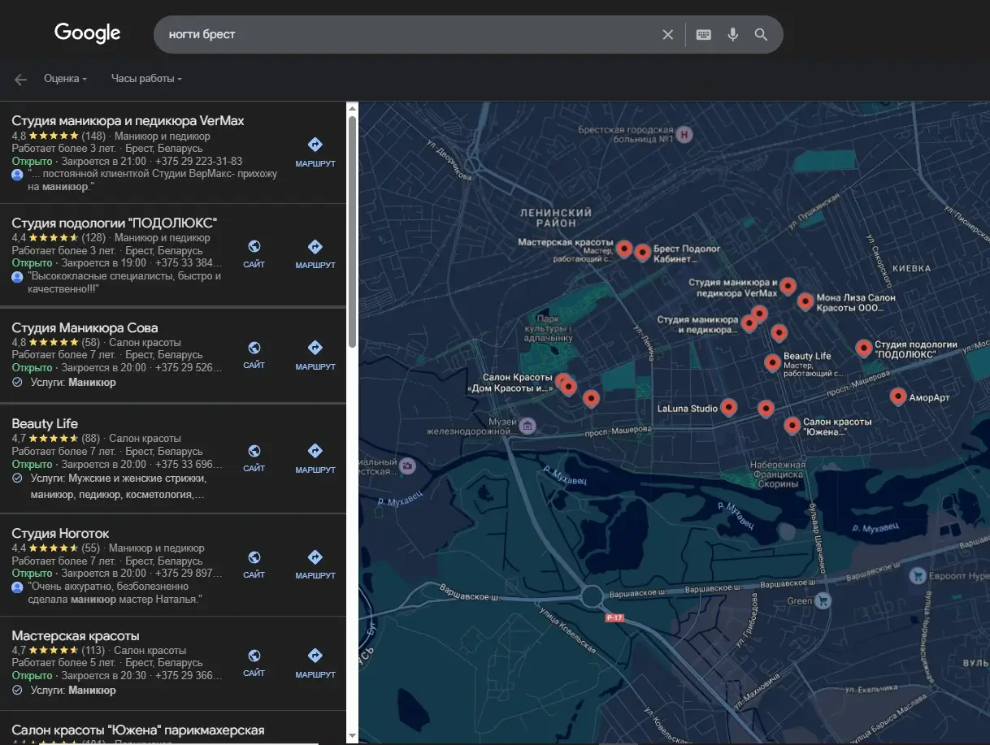Image resolution: width=990 pixels, height=745 pixels.
Task: Open website of Студия подологии ПОДОЛЮКС
Action: pyautogui.click(x=254, y=253)
